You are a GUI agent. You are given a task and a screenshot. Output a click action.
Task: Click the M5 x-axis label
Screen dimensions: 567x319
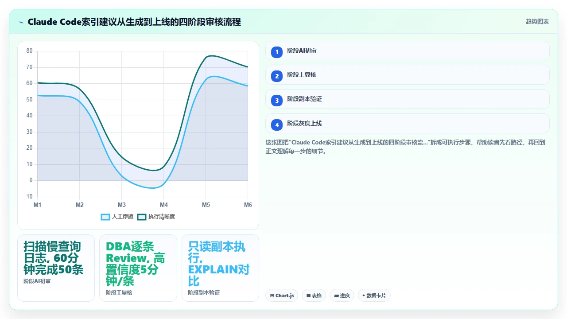pyautogui.click(x=206, y=205)
